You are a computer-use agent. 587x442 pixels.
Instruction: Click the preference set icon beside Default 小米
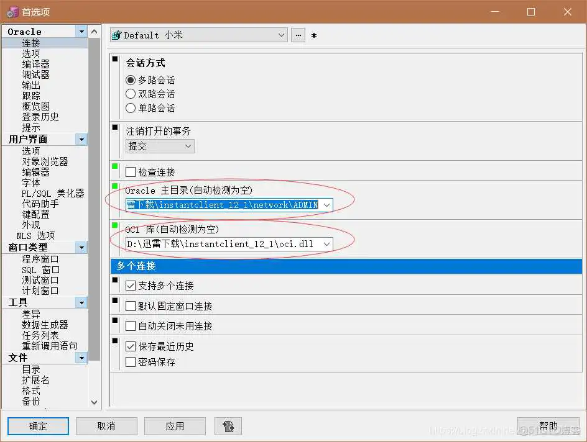118,35
